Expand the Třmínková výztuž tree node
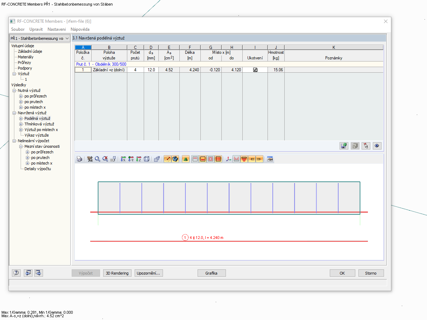The width and height of the screenshot is (427, 320). point(21,124)
